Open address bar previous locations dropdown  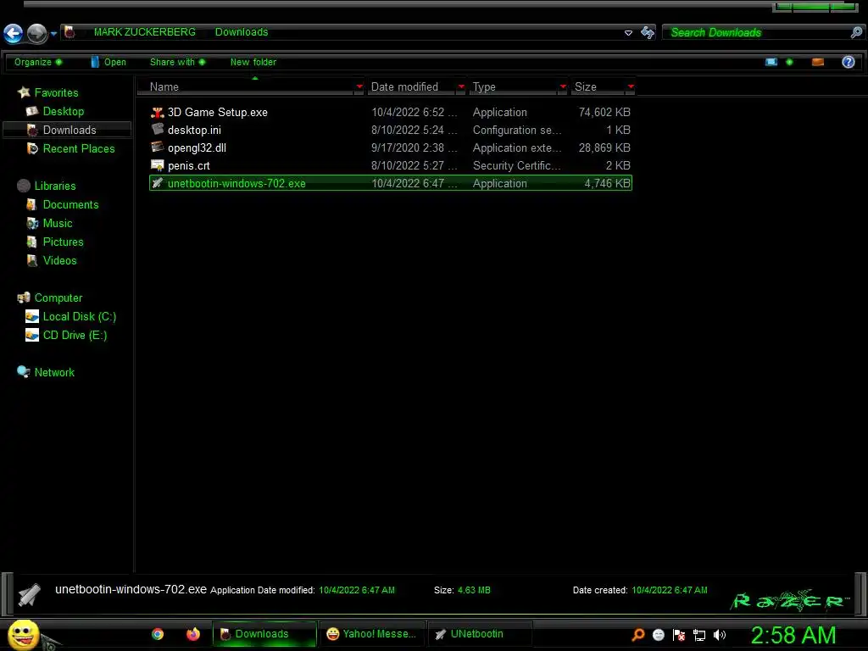tap(628, 33)
